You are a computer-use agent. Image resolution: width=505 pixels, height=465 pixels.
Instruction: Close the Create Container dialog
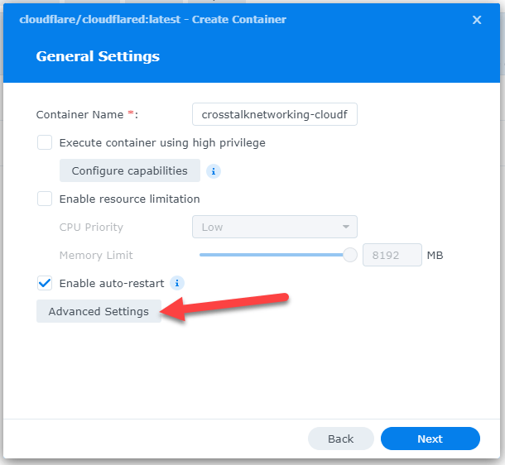coord(477,20)
